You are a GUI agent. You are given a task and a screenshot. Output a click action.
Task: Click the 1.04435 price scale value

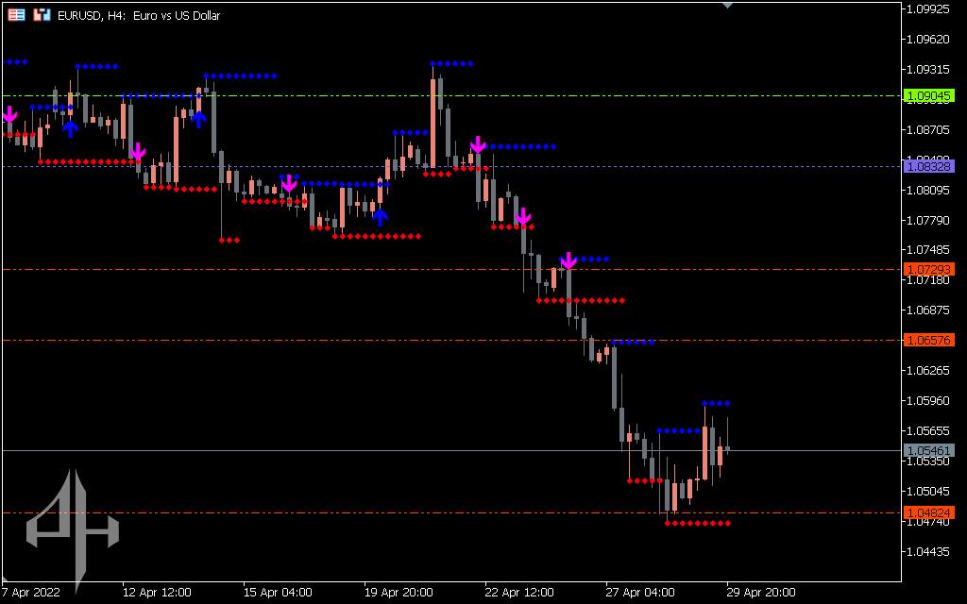[x=927, y=551]
